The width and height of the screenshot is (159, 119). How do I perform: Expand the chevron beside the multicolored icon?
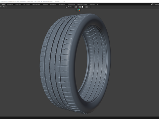coord(77,10)
